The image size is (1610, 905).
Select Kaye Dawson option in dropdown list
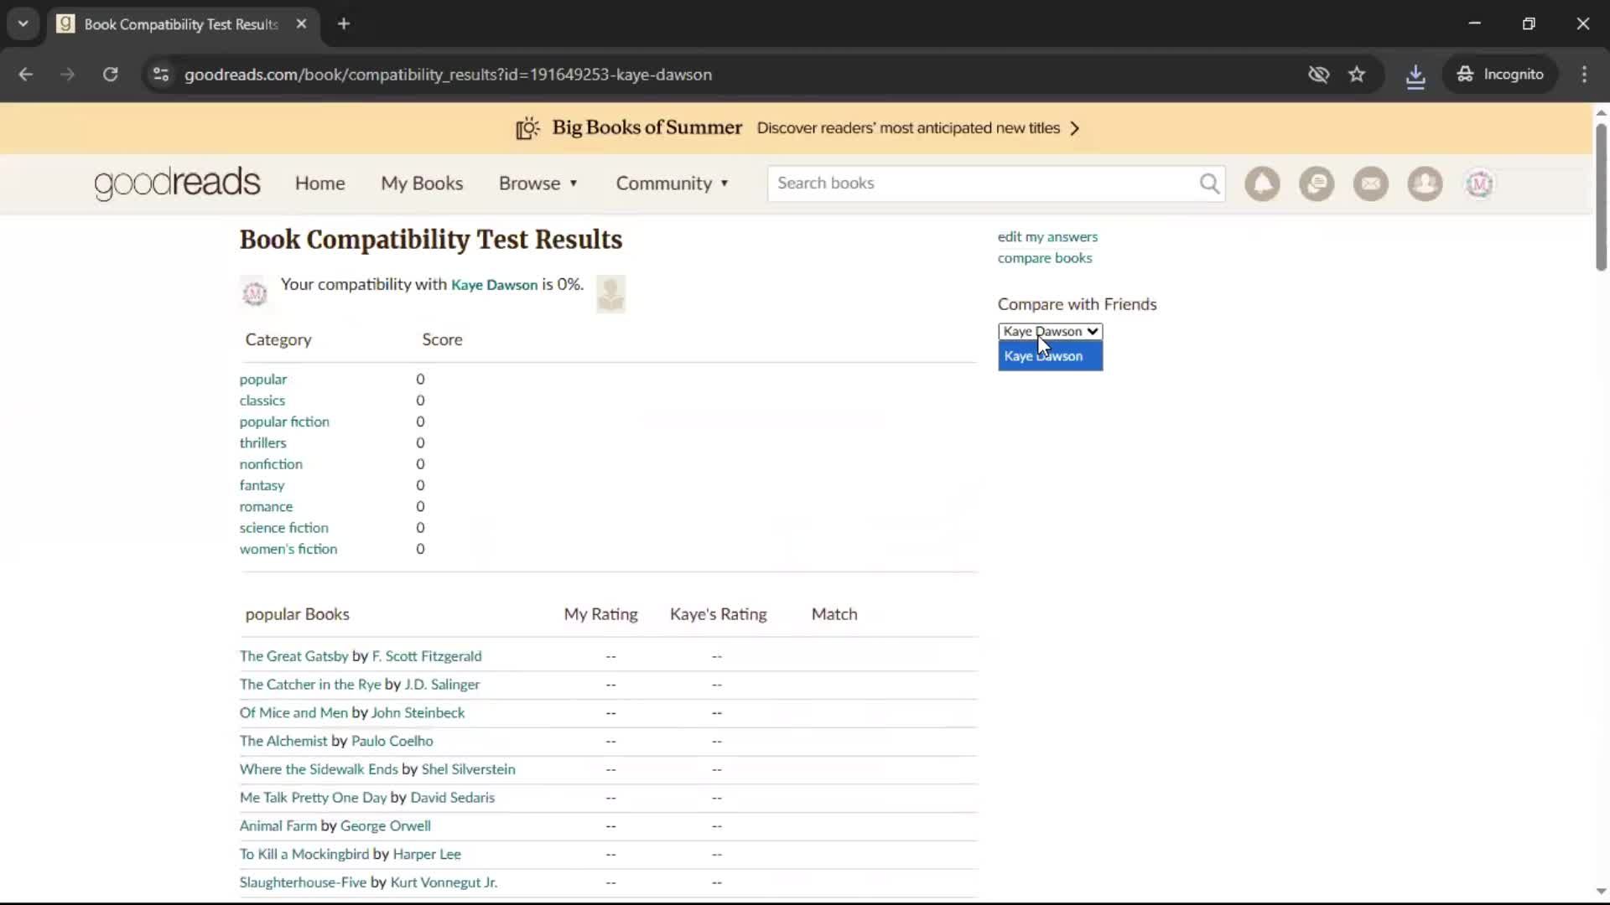[x=1050, y=356]
